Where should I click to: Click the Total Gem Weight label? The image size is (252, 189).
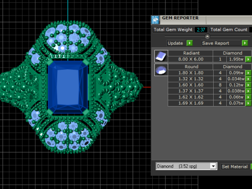coord(173,29)
